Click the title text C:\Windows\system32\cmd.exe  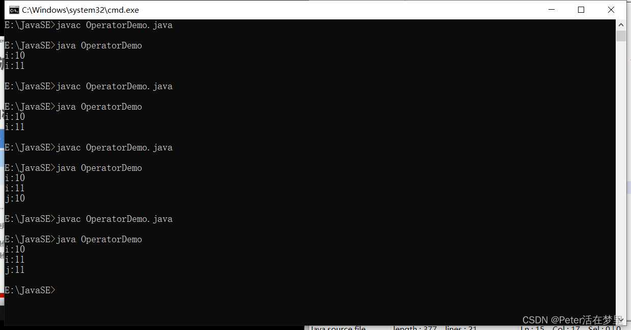tap(80, 10)
